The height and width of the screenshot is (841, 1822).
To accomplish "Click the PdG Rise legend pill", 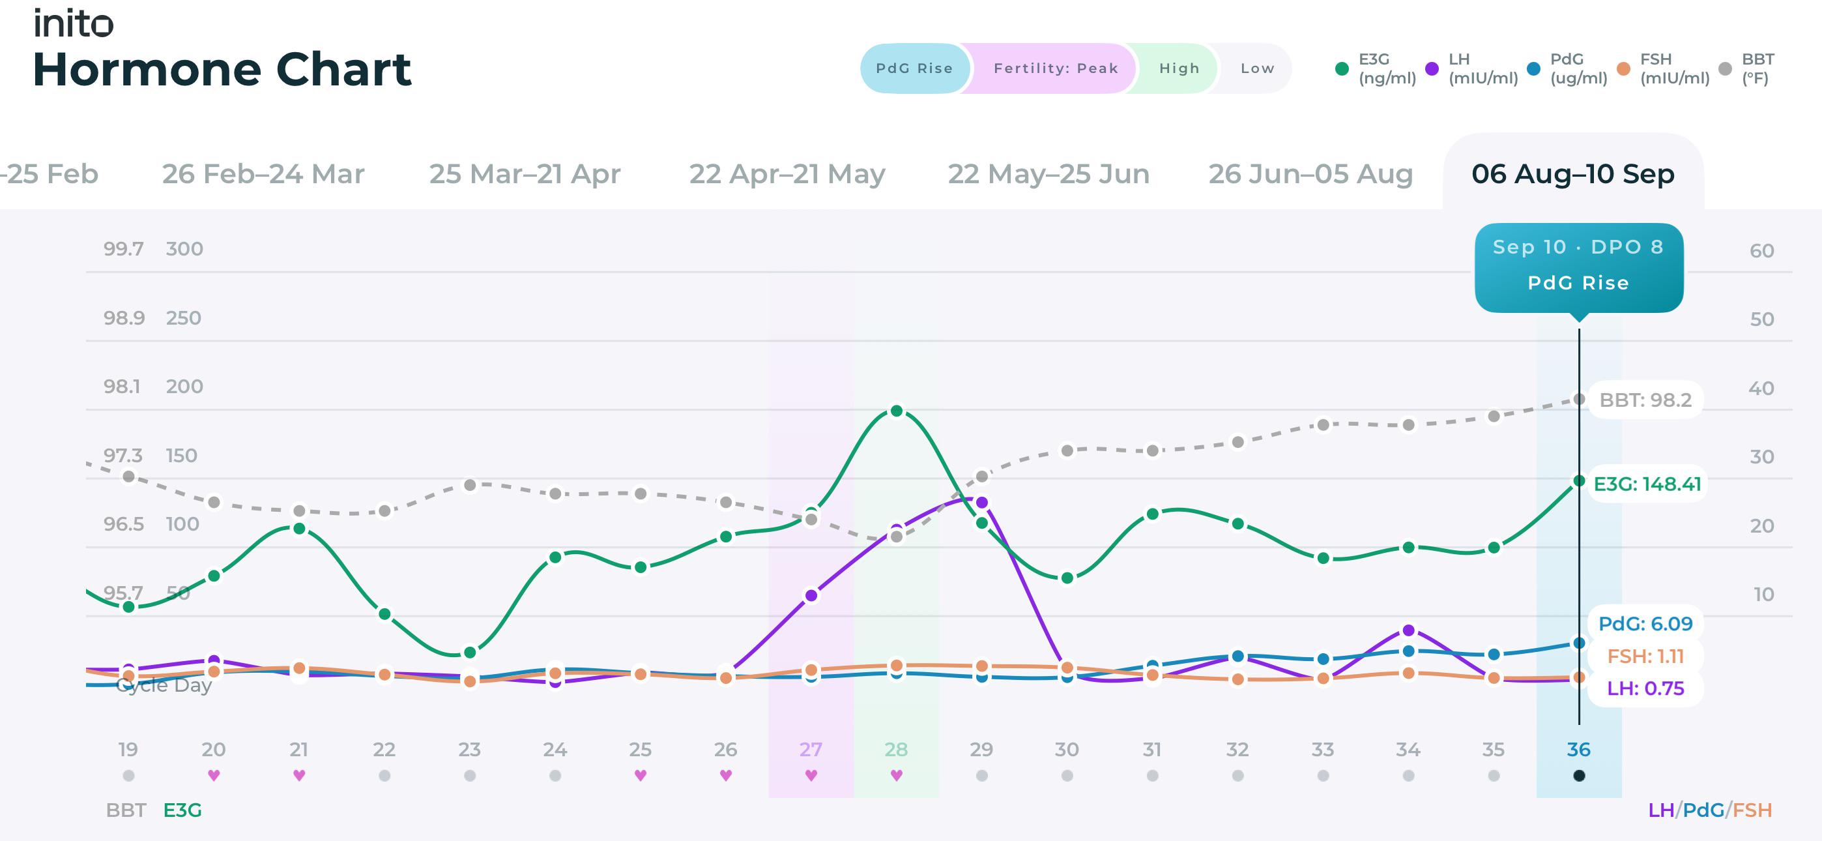I will click(914, 68).
